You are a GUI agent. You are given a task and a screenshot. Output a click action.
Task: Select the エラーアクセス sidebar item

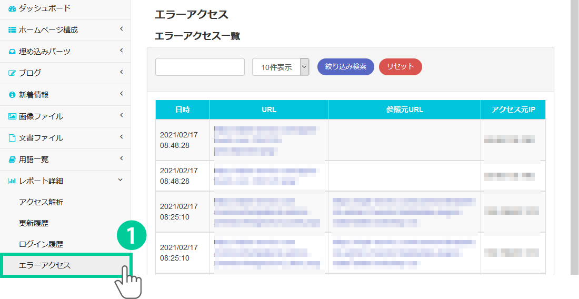45,265
